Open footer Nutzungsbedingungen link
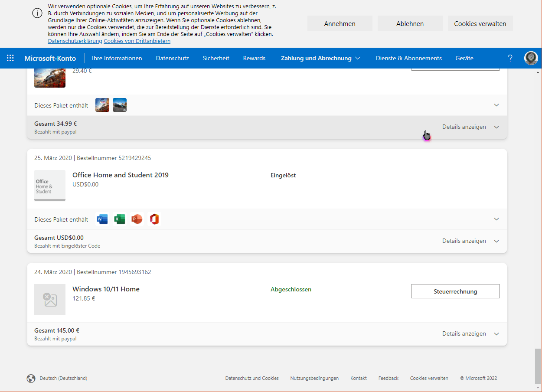Viewport: 542px width, 392px height. (x=314, y=379)
